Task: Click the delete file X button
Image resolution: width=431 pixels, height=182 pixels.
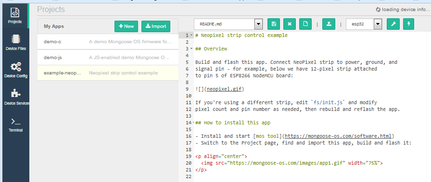Action: [x=290, y=24]
